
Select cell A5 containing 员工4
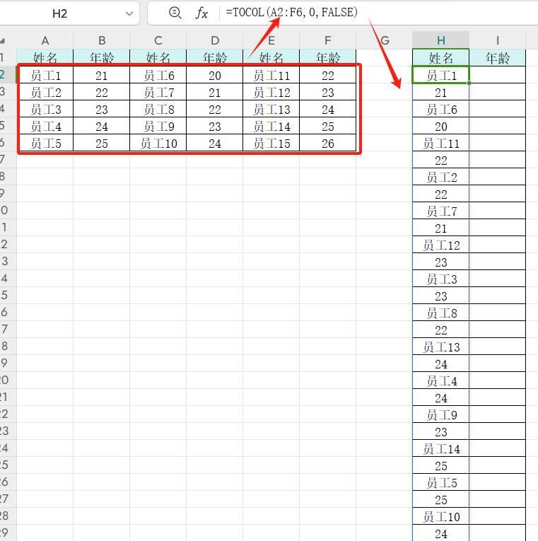[45, 126]
